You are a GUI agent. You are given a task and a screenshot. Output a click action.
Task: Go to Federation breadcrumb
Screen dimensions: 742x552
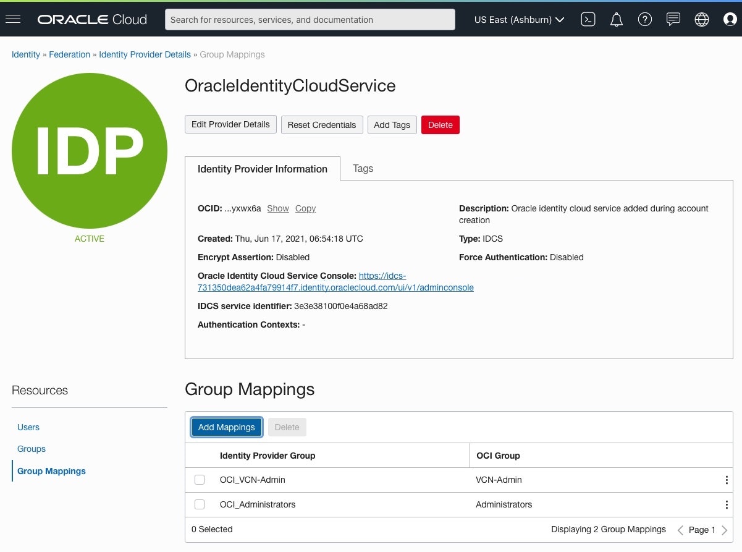click(x=70, y=54)
